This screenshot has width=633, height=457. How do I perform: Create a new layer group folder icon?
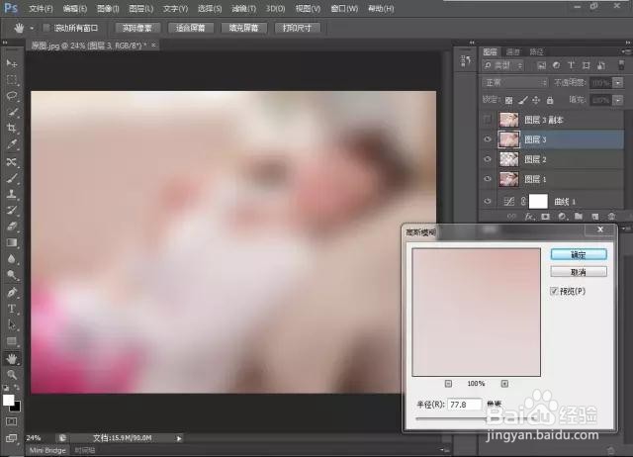coord(579,217)
